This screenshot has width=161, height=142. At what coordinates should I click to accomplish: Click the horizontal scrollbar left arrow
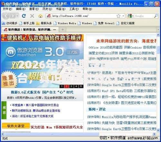[3, 134]
